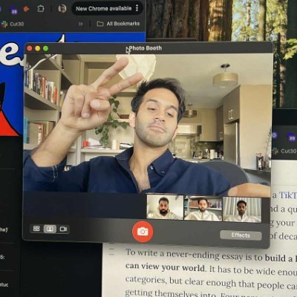
Task: Open the Chrome three-dot menu
Action: tap(137, 8)
